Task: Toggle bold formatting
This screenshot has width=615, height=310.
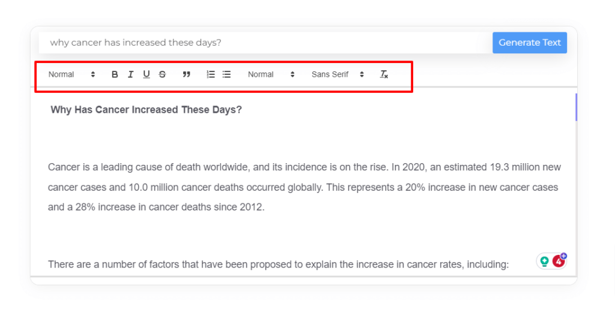Action: tap(115, 74)
